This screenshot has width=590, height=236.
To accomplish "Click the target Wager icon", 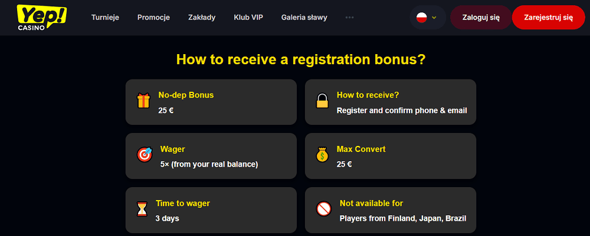I will (x=145, y=155).
